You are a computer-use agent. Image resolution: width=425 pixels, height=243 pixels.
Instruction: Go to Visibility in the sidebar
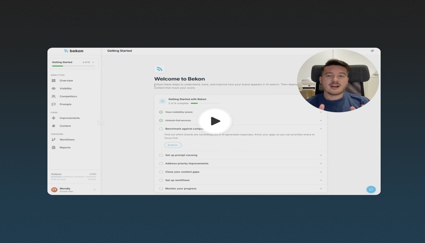pyautogui.click(x=66, y=88)
